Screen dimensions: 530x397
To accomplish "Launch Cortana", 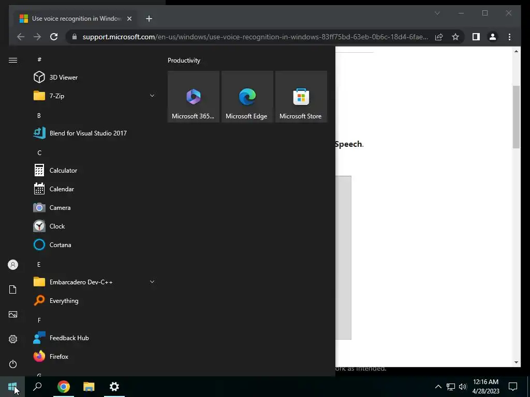I will tap(95, 245).
